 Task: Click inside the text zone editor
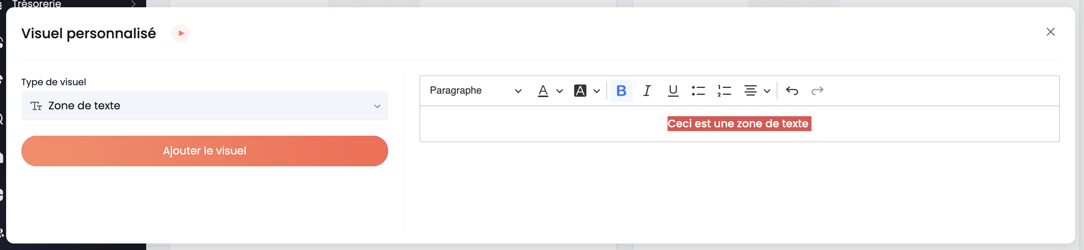(740, 124)
